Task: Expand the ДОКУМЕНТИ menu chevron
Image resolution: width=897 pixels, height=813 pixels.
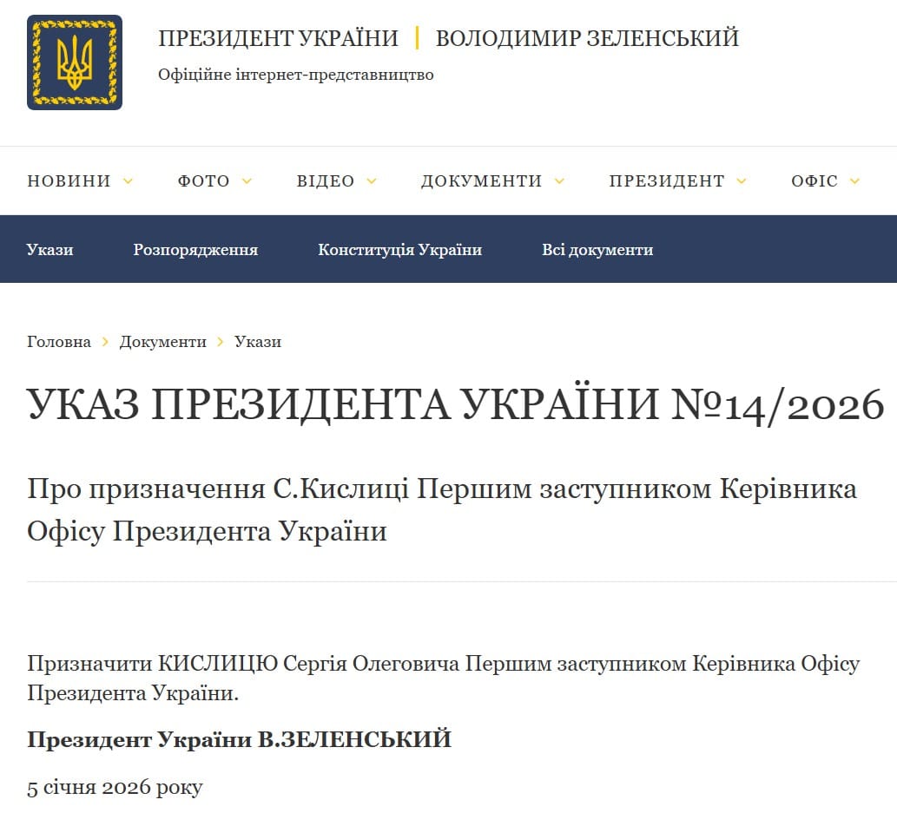Action: (559, 181)
